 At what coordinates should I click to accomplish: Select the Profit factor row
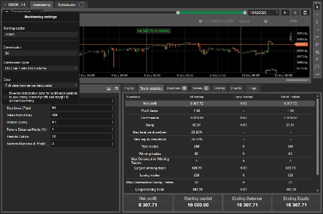220,111
